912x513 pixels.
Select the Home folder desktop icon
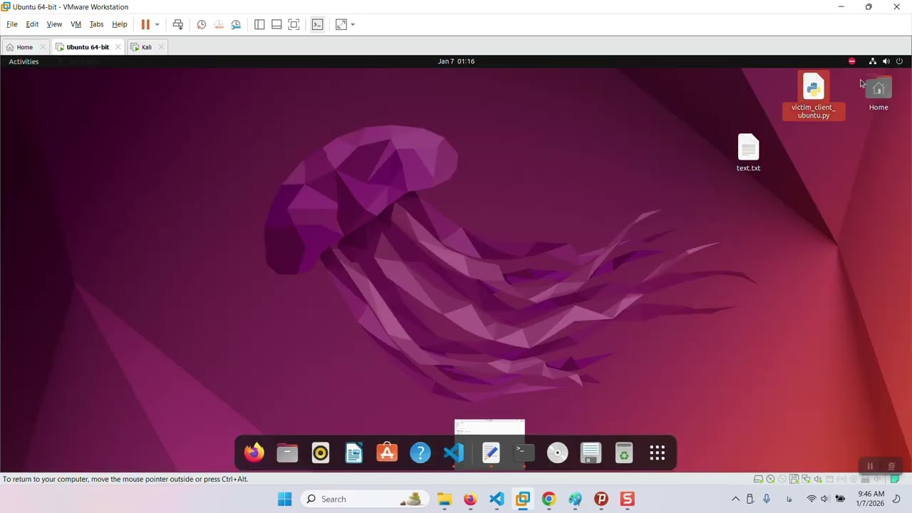pyautogui.click(x=879, y=93)
